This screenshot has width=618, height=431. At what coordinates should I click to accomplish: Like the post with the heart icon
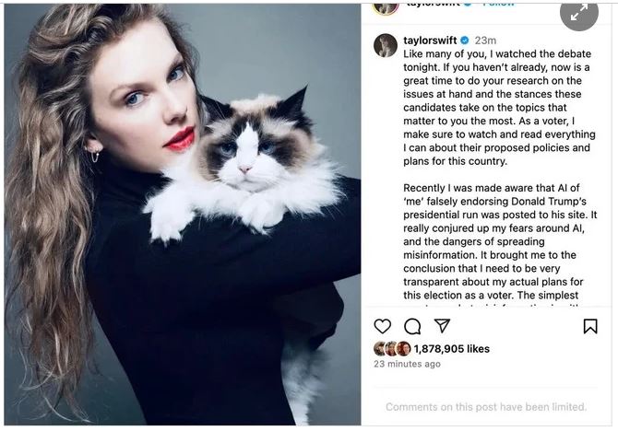(x=382, y=326)
